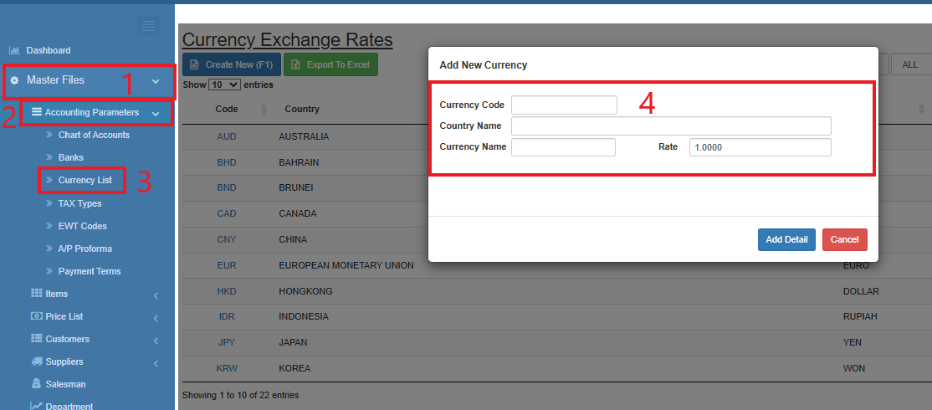Click into the Currency Code field

[564, 105]
